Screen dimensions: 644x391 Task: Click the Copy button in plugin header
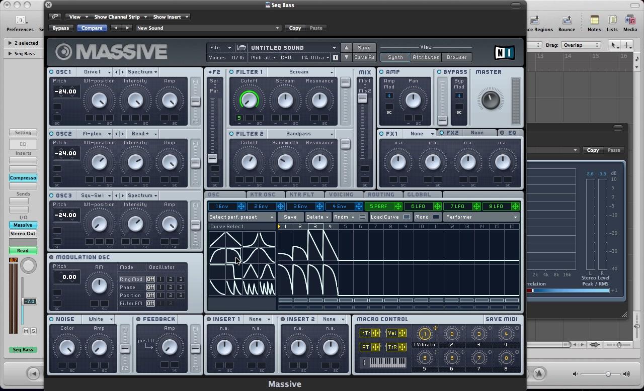coord(295,28)
